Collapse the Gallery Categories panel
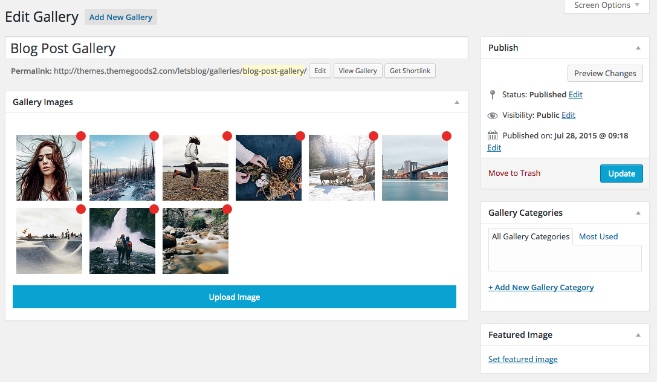Image resolution: width=657 pixels, height=382 pixels. pos(638,213)
